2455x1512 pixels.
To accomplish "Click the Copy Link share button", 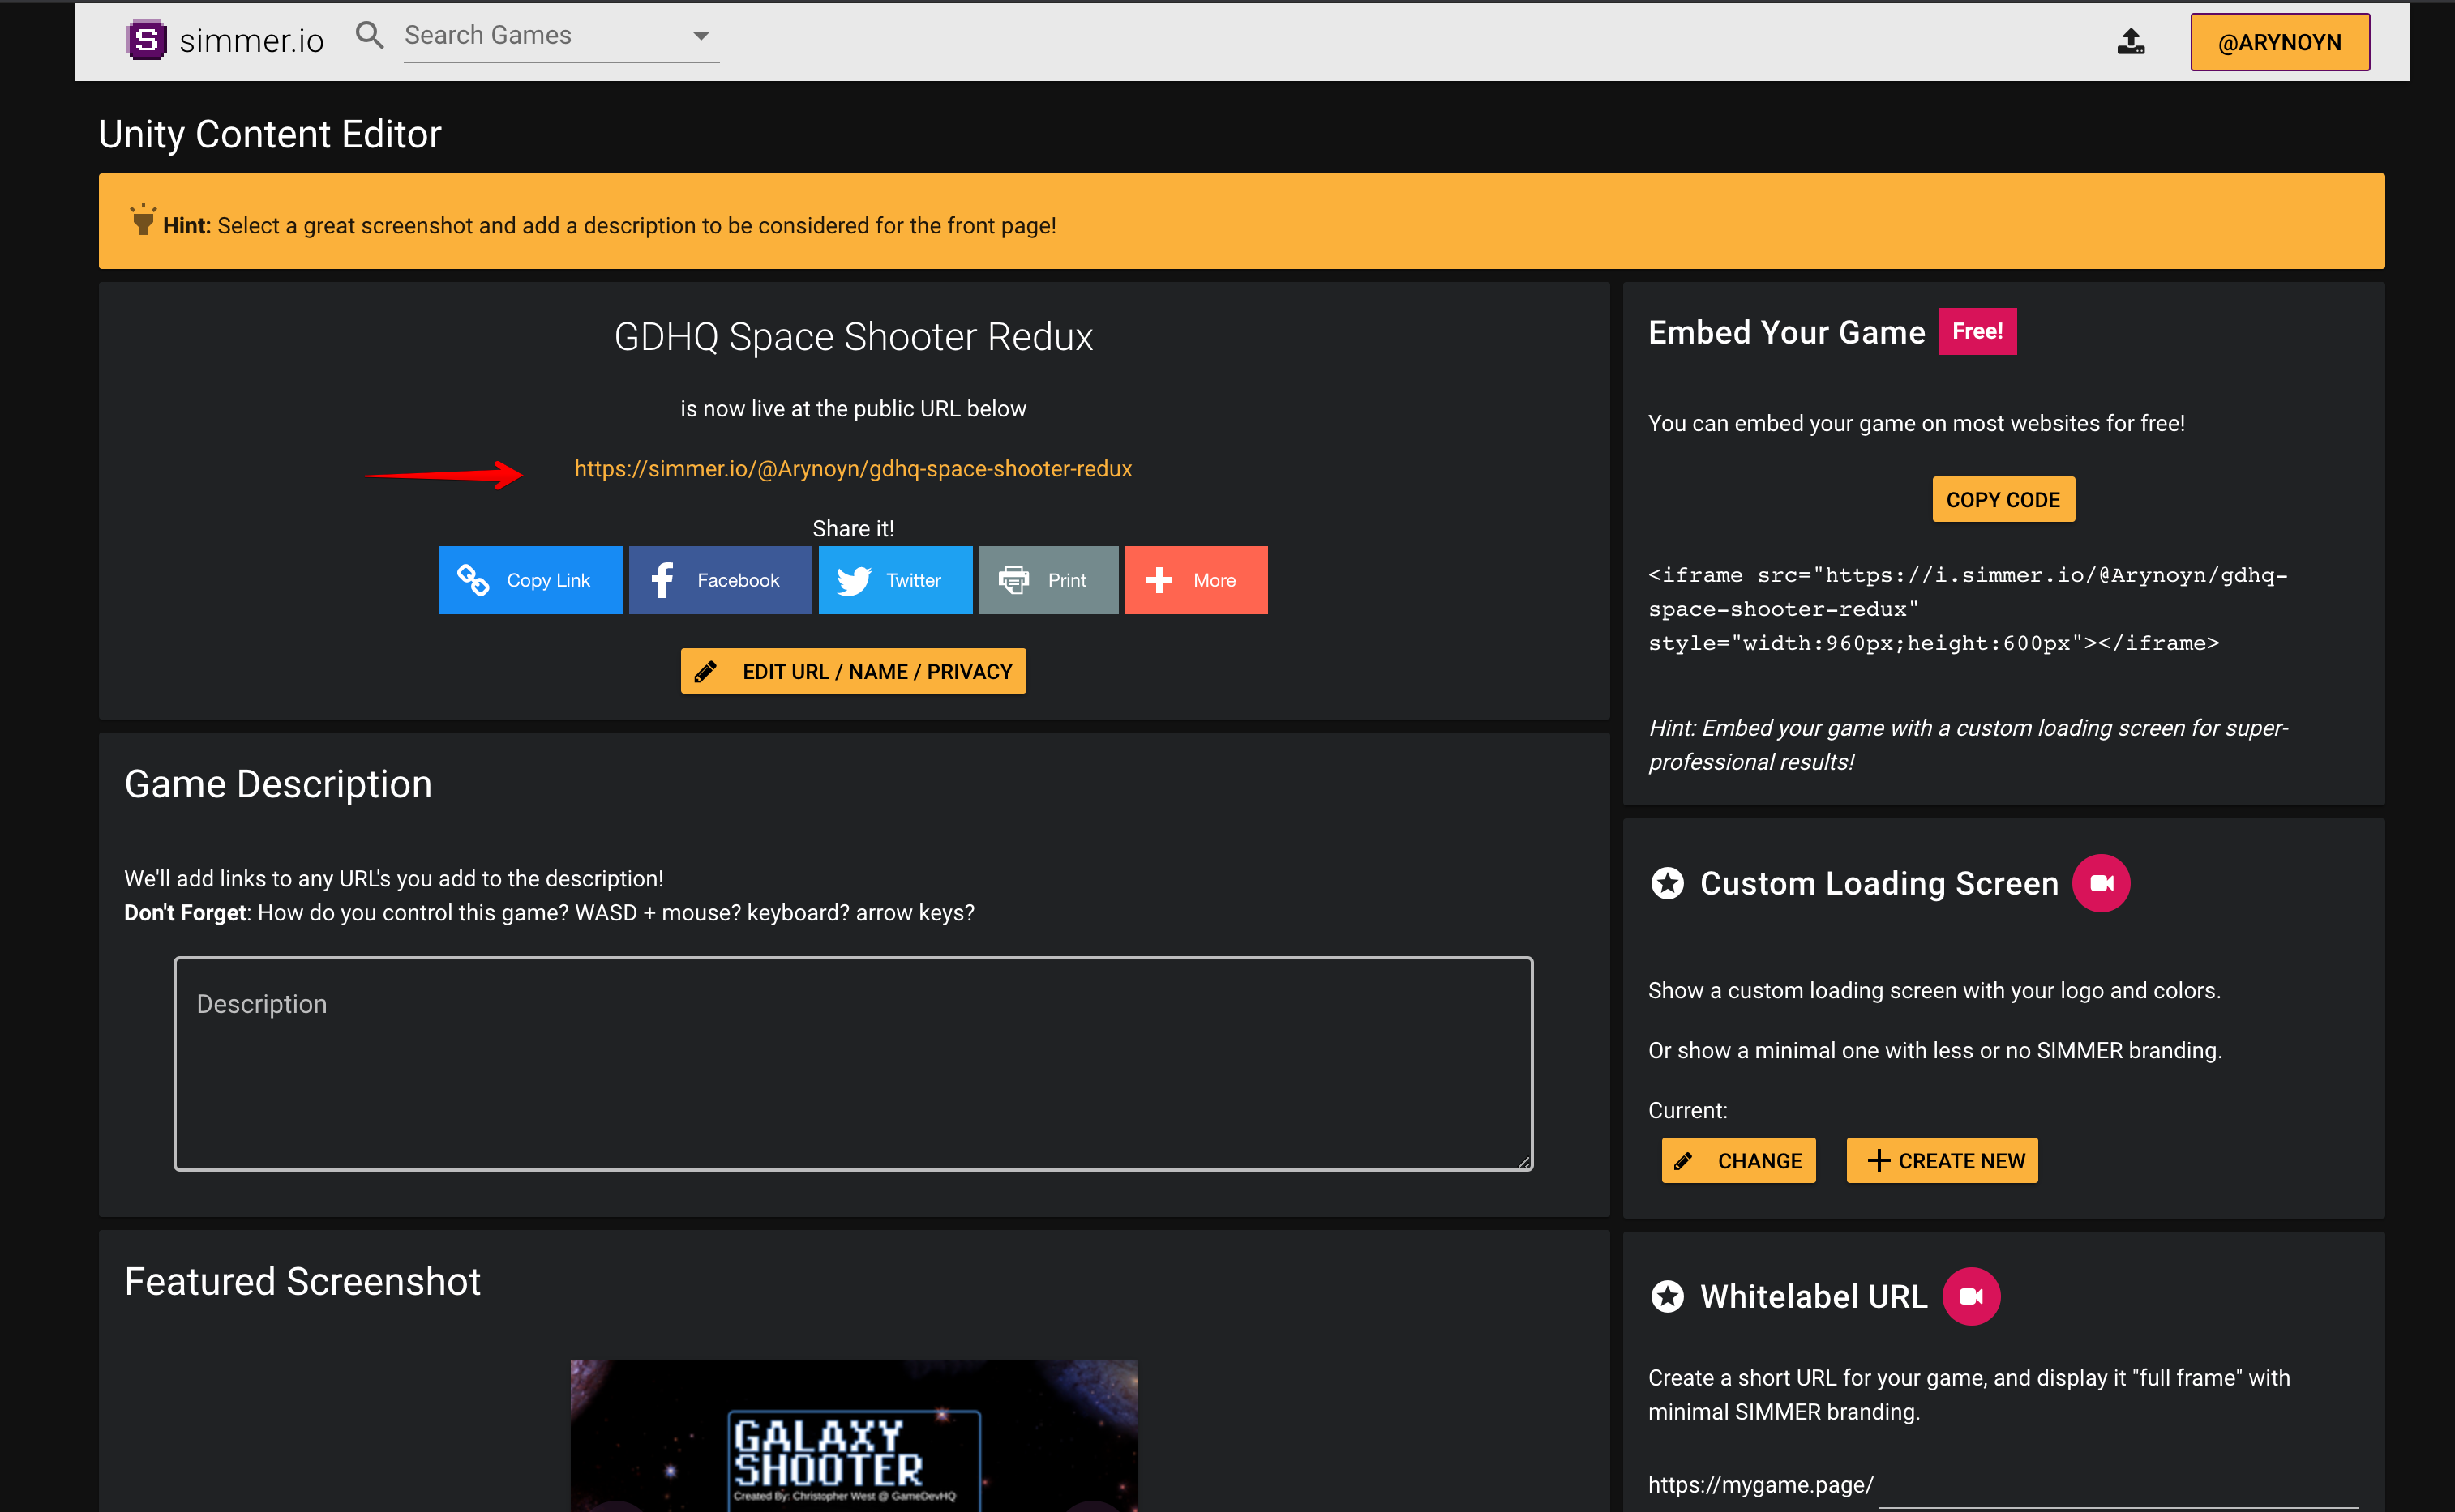I will 530,580.
